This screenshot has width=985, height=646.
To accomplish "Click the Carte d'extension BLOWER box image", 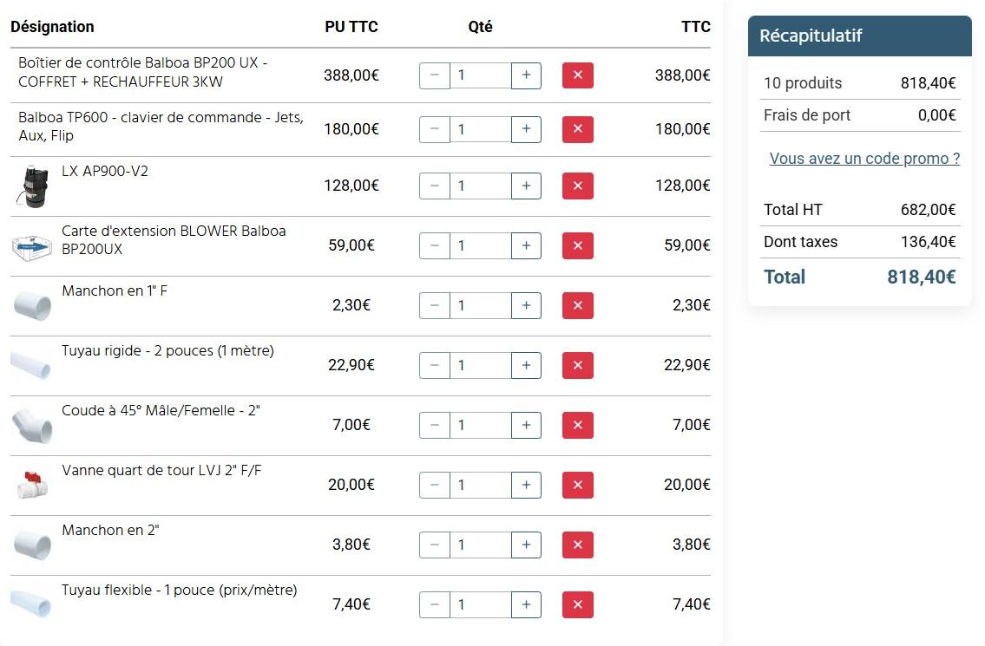I will pyautogui.click(x=32, y=247).
